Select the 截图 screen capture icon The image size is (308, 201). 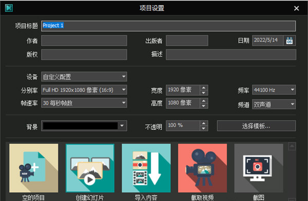(259, 168)
